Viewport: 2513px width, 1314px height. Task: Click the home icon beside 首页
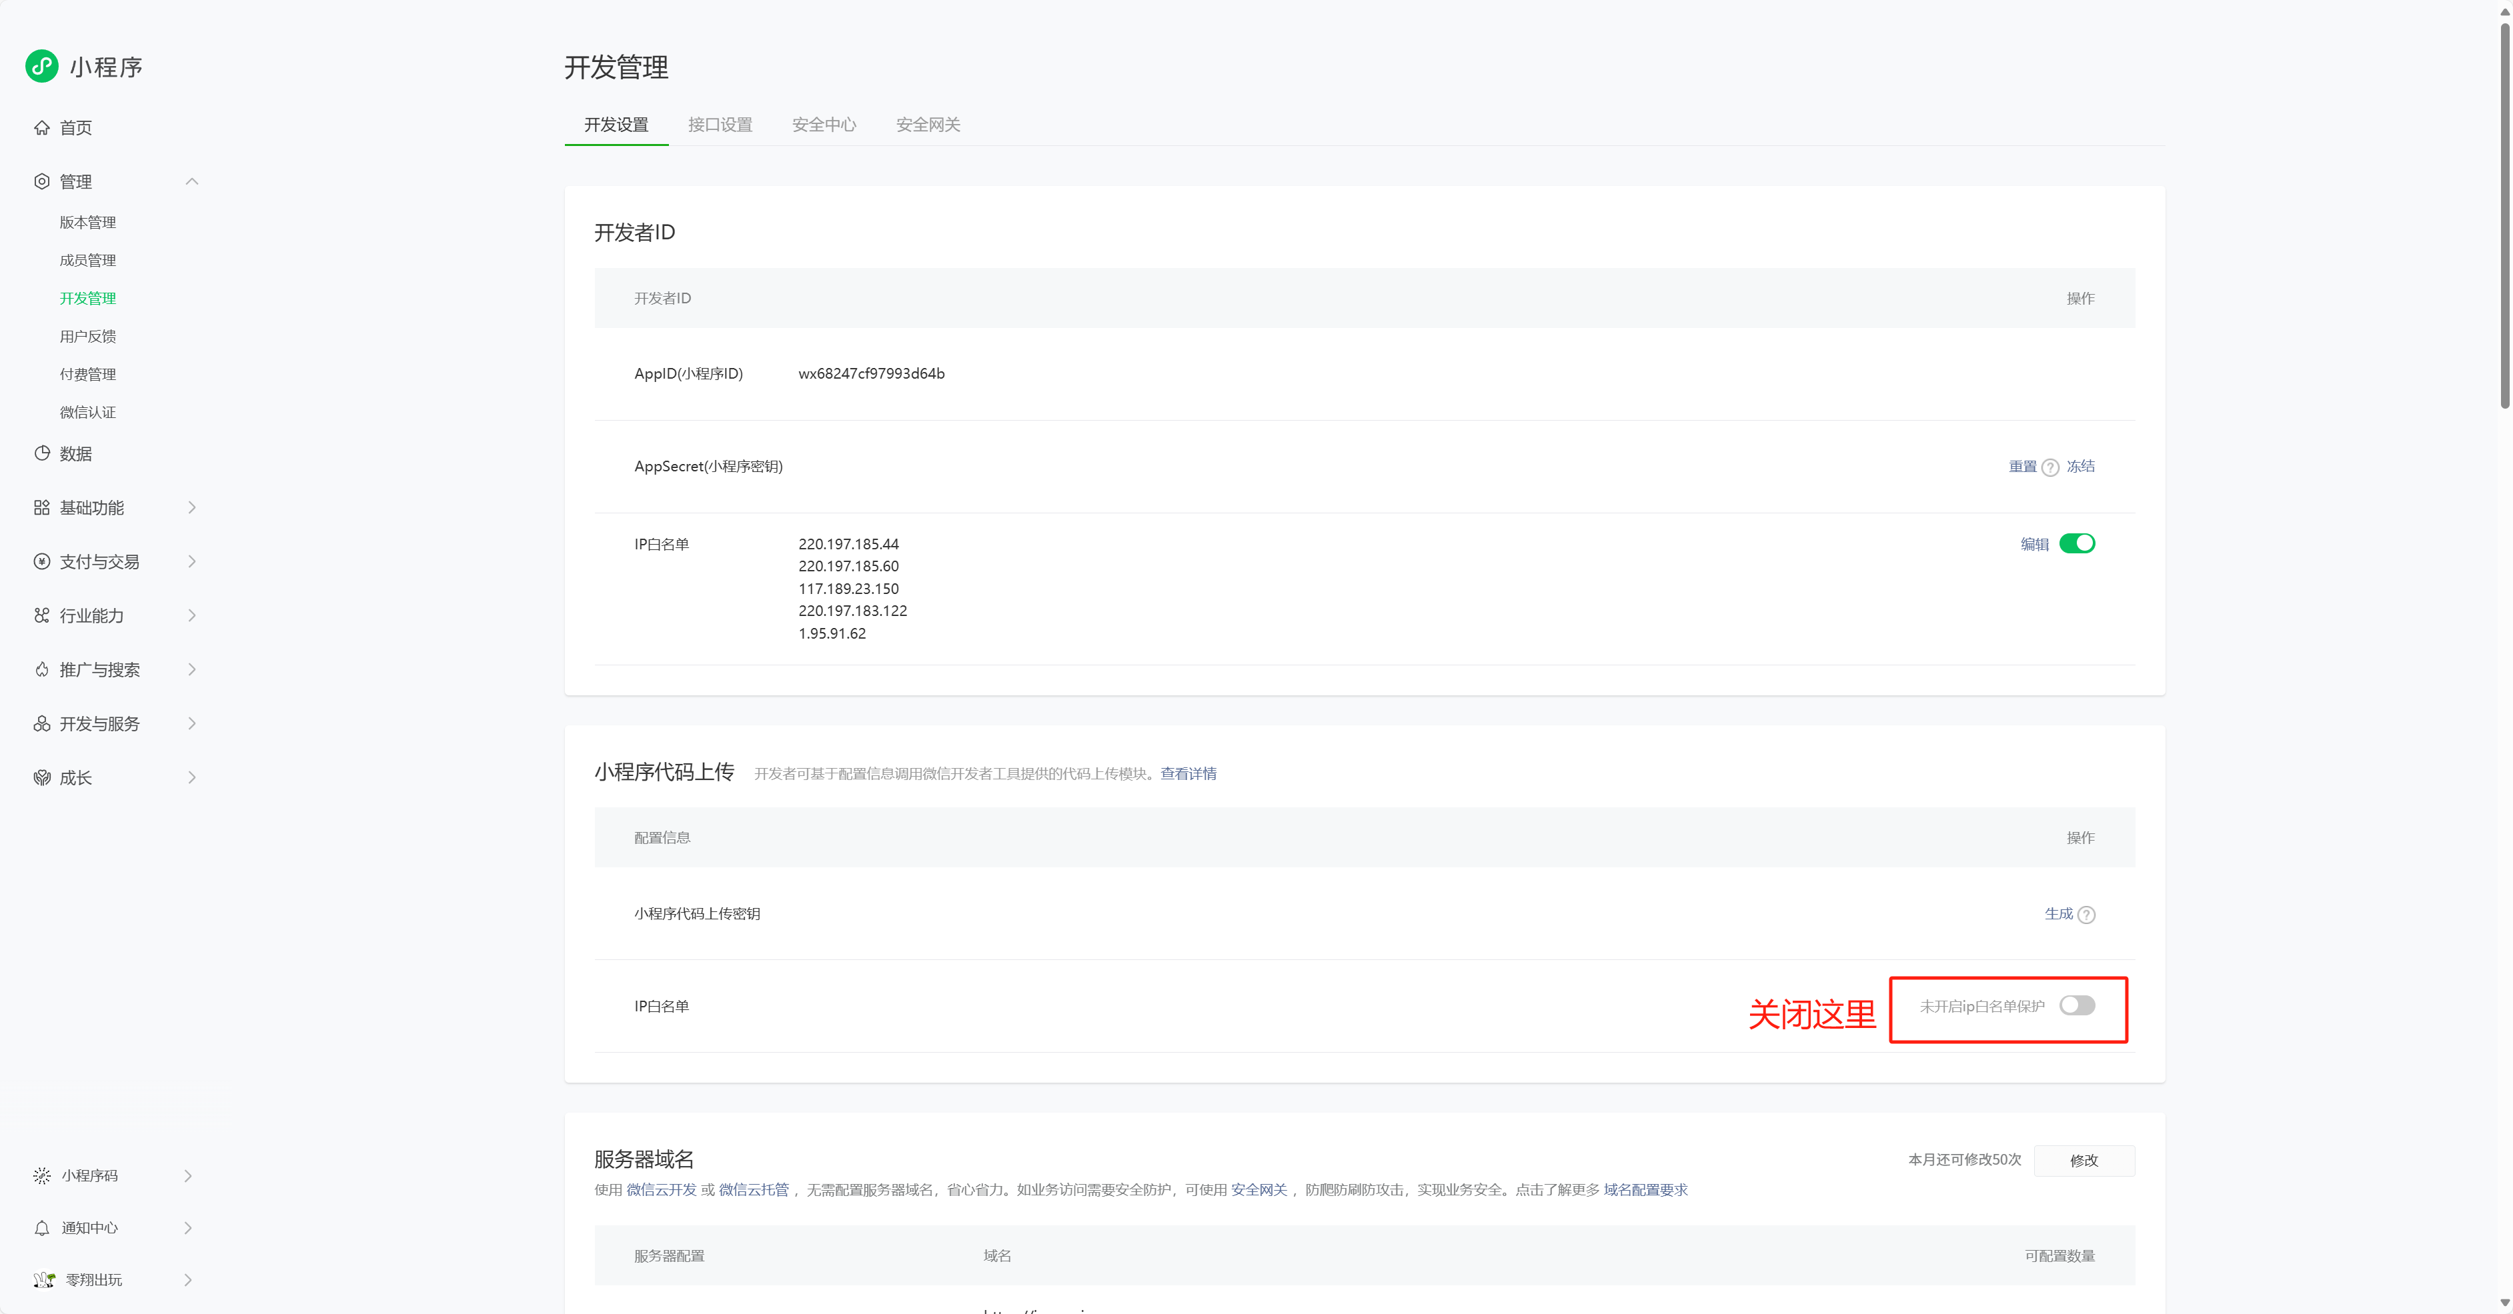[41, 128]
